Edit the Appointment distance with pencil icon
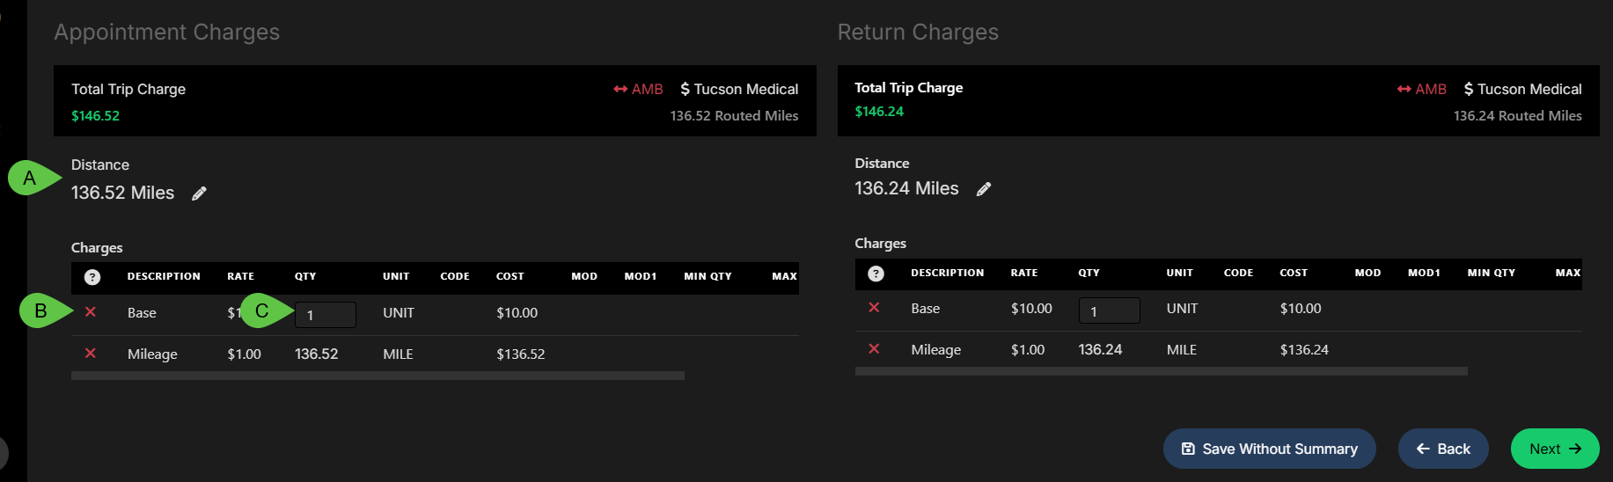The height and width of the screenshot is (482, 1613). pos(200,194)
